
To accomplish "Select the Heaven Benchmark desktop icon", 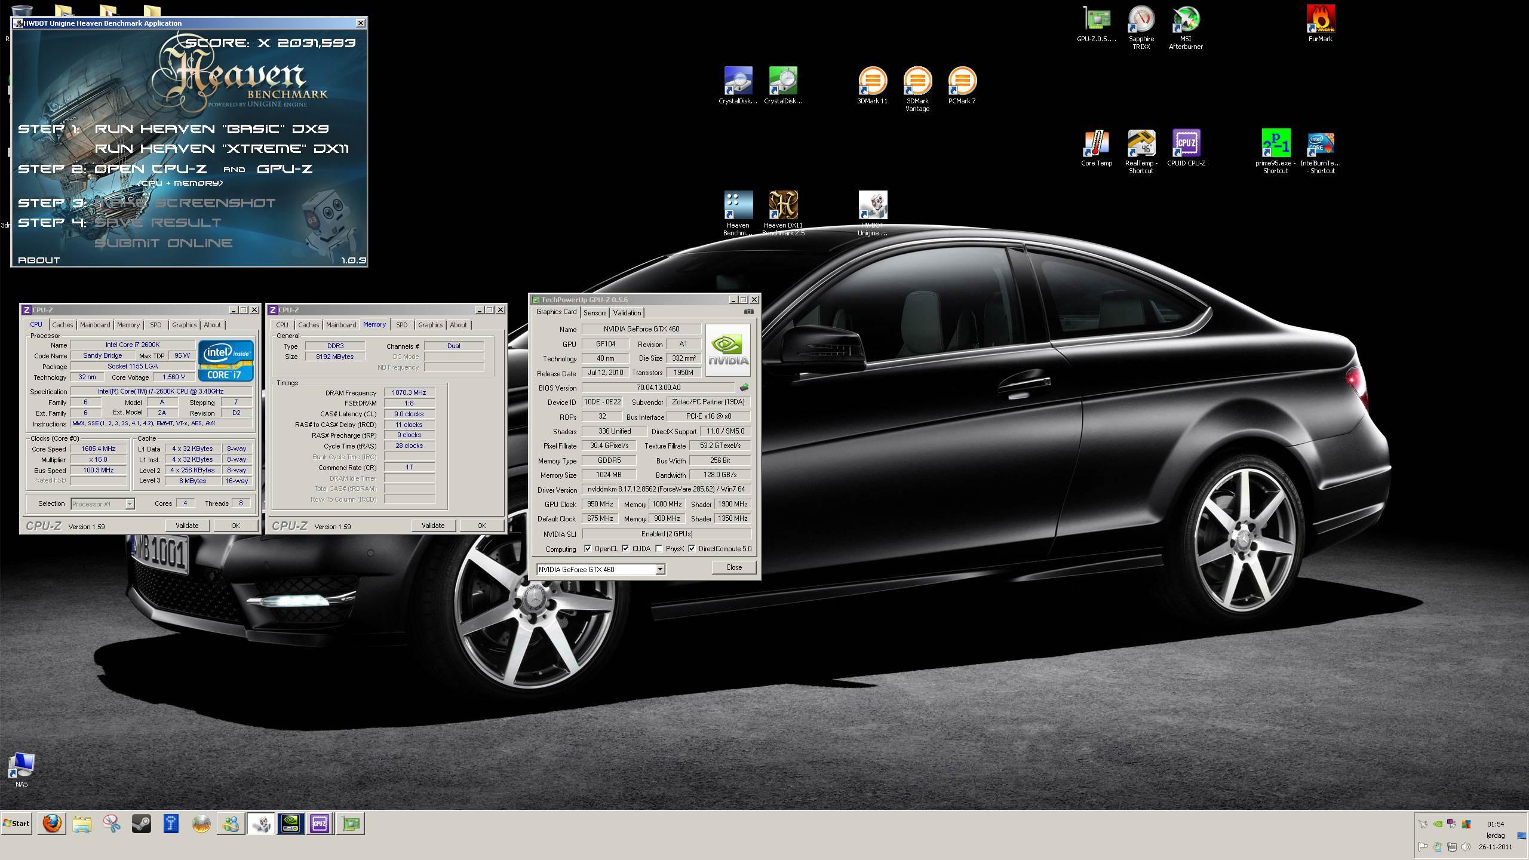I will 738,214.
